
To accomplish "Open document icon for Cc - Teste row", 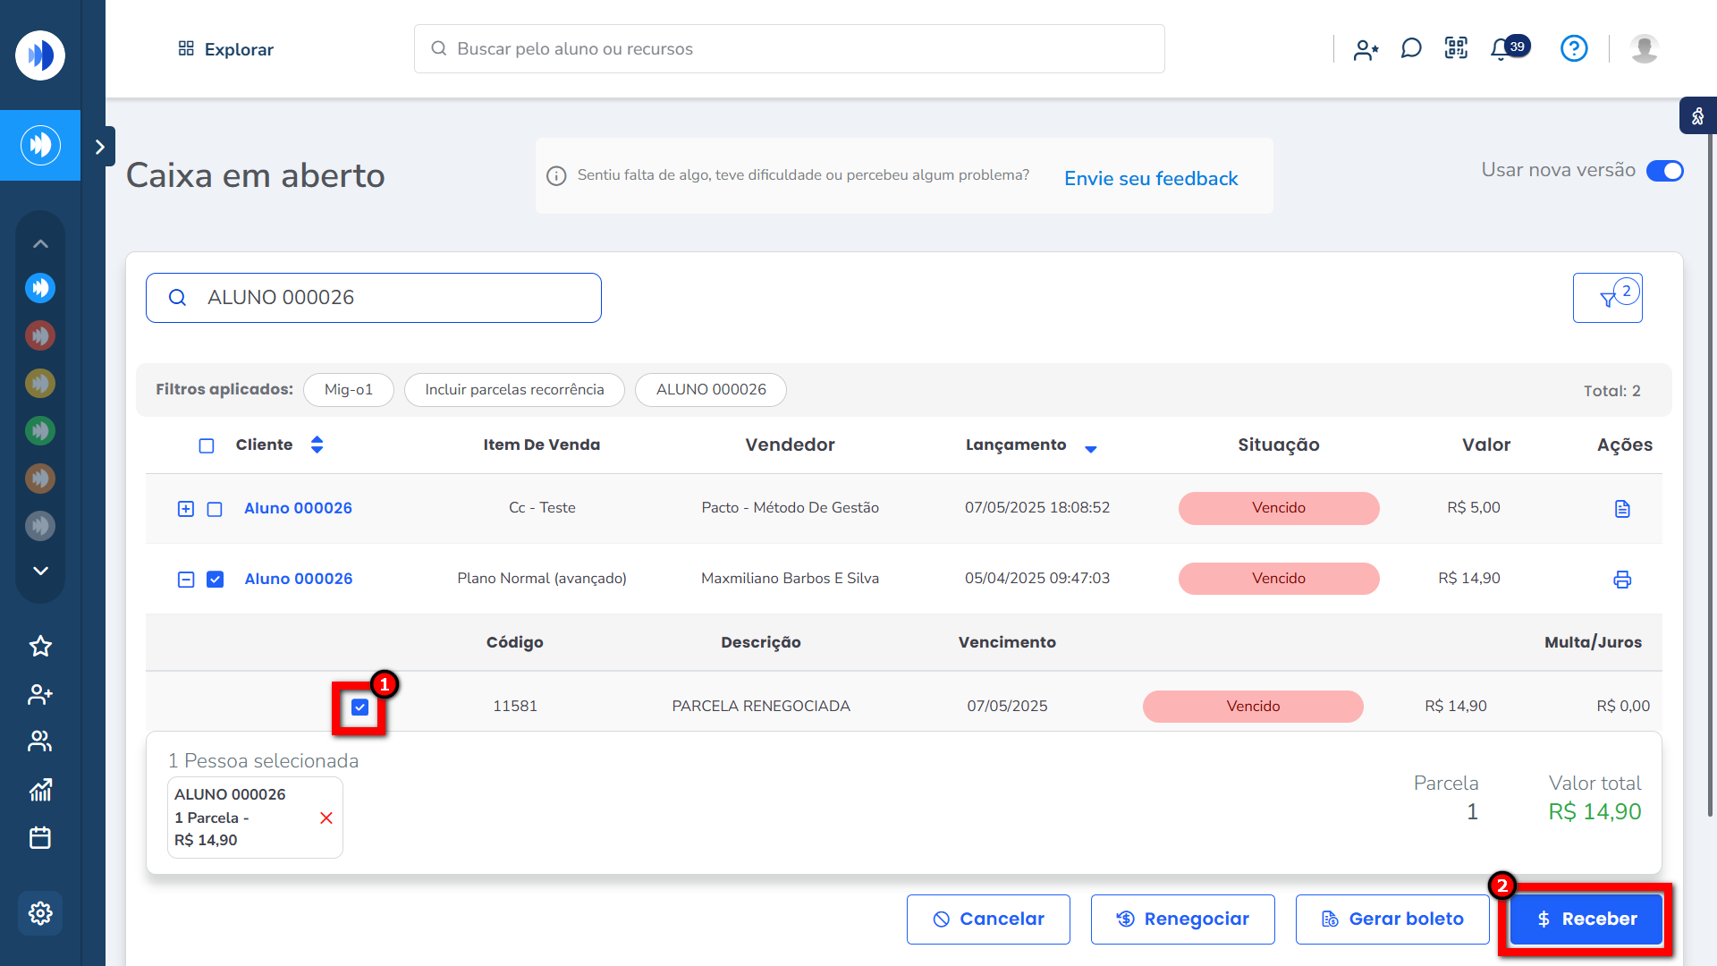I will click(1622, 509).
